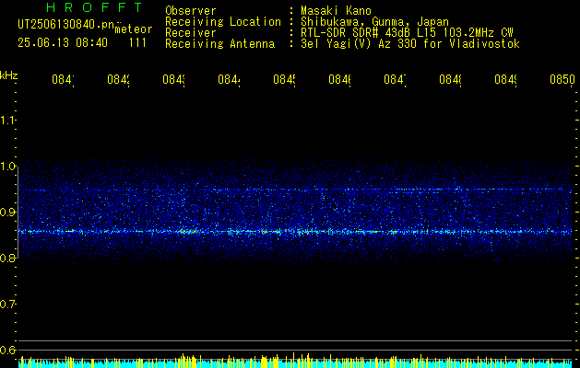
Task: Click the 0842 time axis marker
Action: 118,79
